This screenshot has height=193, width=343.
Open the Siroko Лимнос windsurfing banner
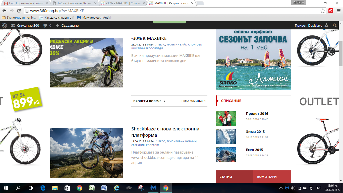tap(253, 60)
